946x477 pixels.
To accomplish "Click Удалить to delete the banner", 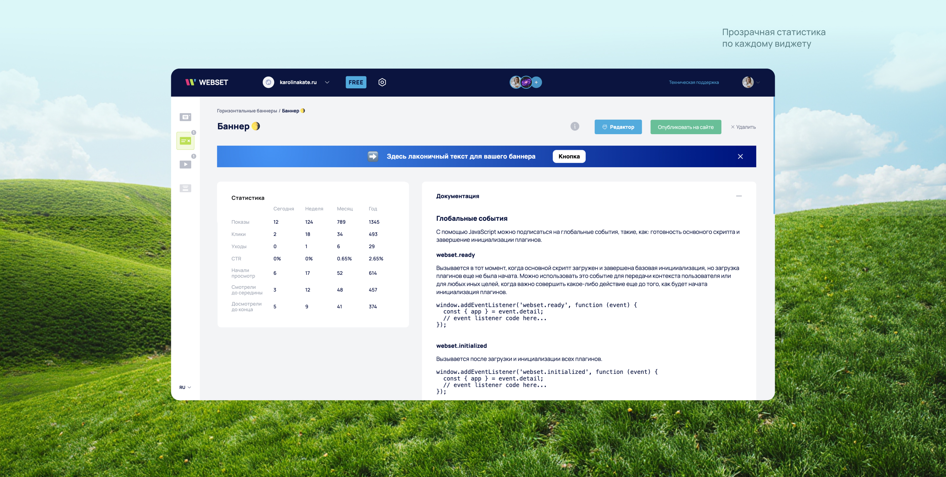I will (x=743, y=127).
